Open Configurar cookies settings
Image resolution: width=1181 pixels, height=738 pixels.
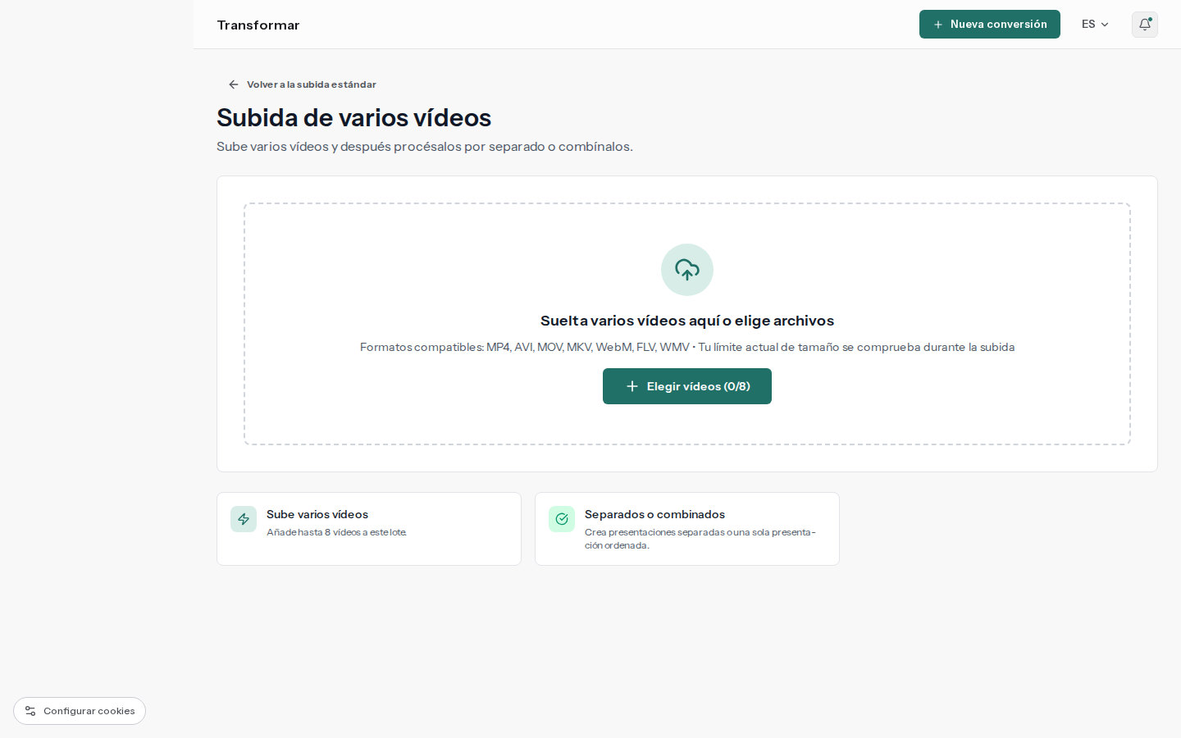[80, 711]
